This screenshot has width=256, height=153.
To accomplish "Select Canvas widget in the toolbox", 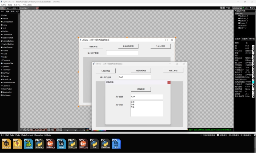I will (5, 76).
